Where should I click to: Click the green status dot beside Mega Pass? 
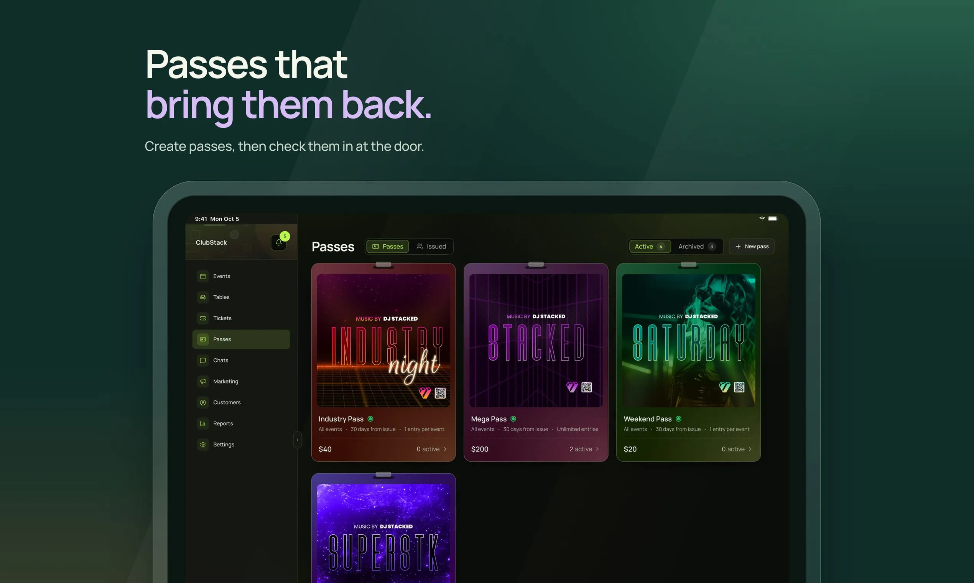[x=513, y=419]
